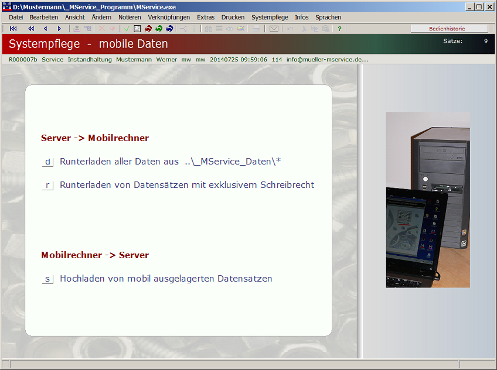Click the blue data-transfer swirl icon
This screenshot has height=370, width=497.
[x=170, y=28]
